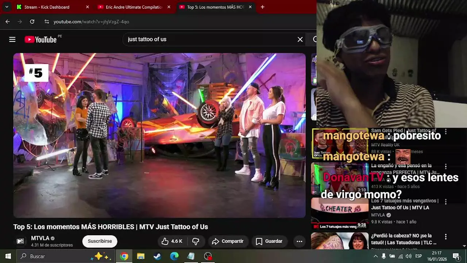Click the battery tray icon
467x263 pixels.
(x=392, y=256)
